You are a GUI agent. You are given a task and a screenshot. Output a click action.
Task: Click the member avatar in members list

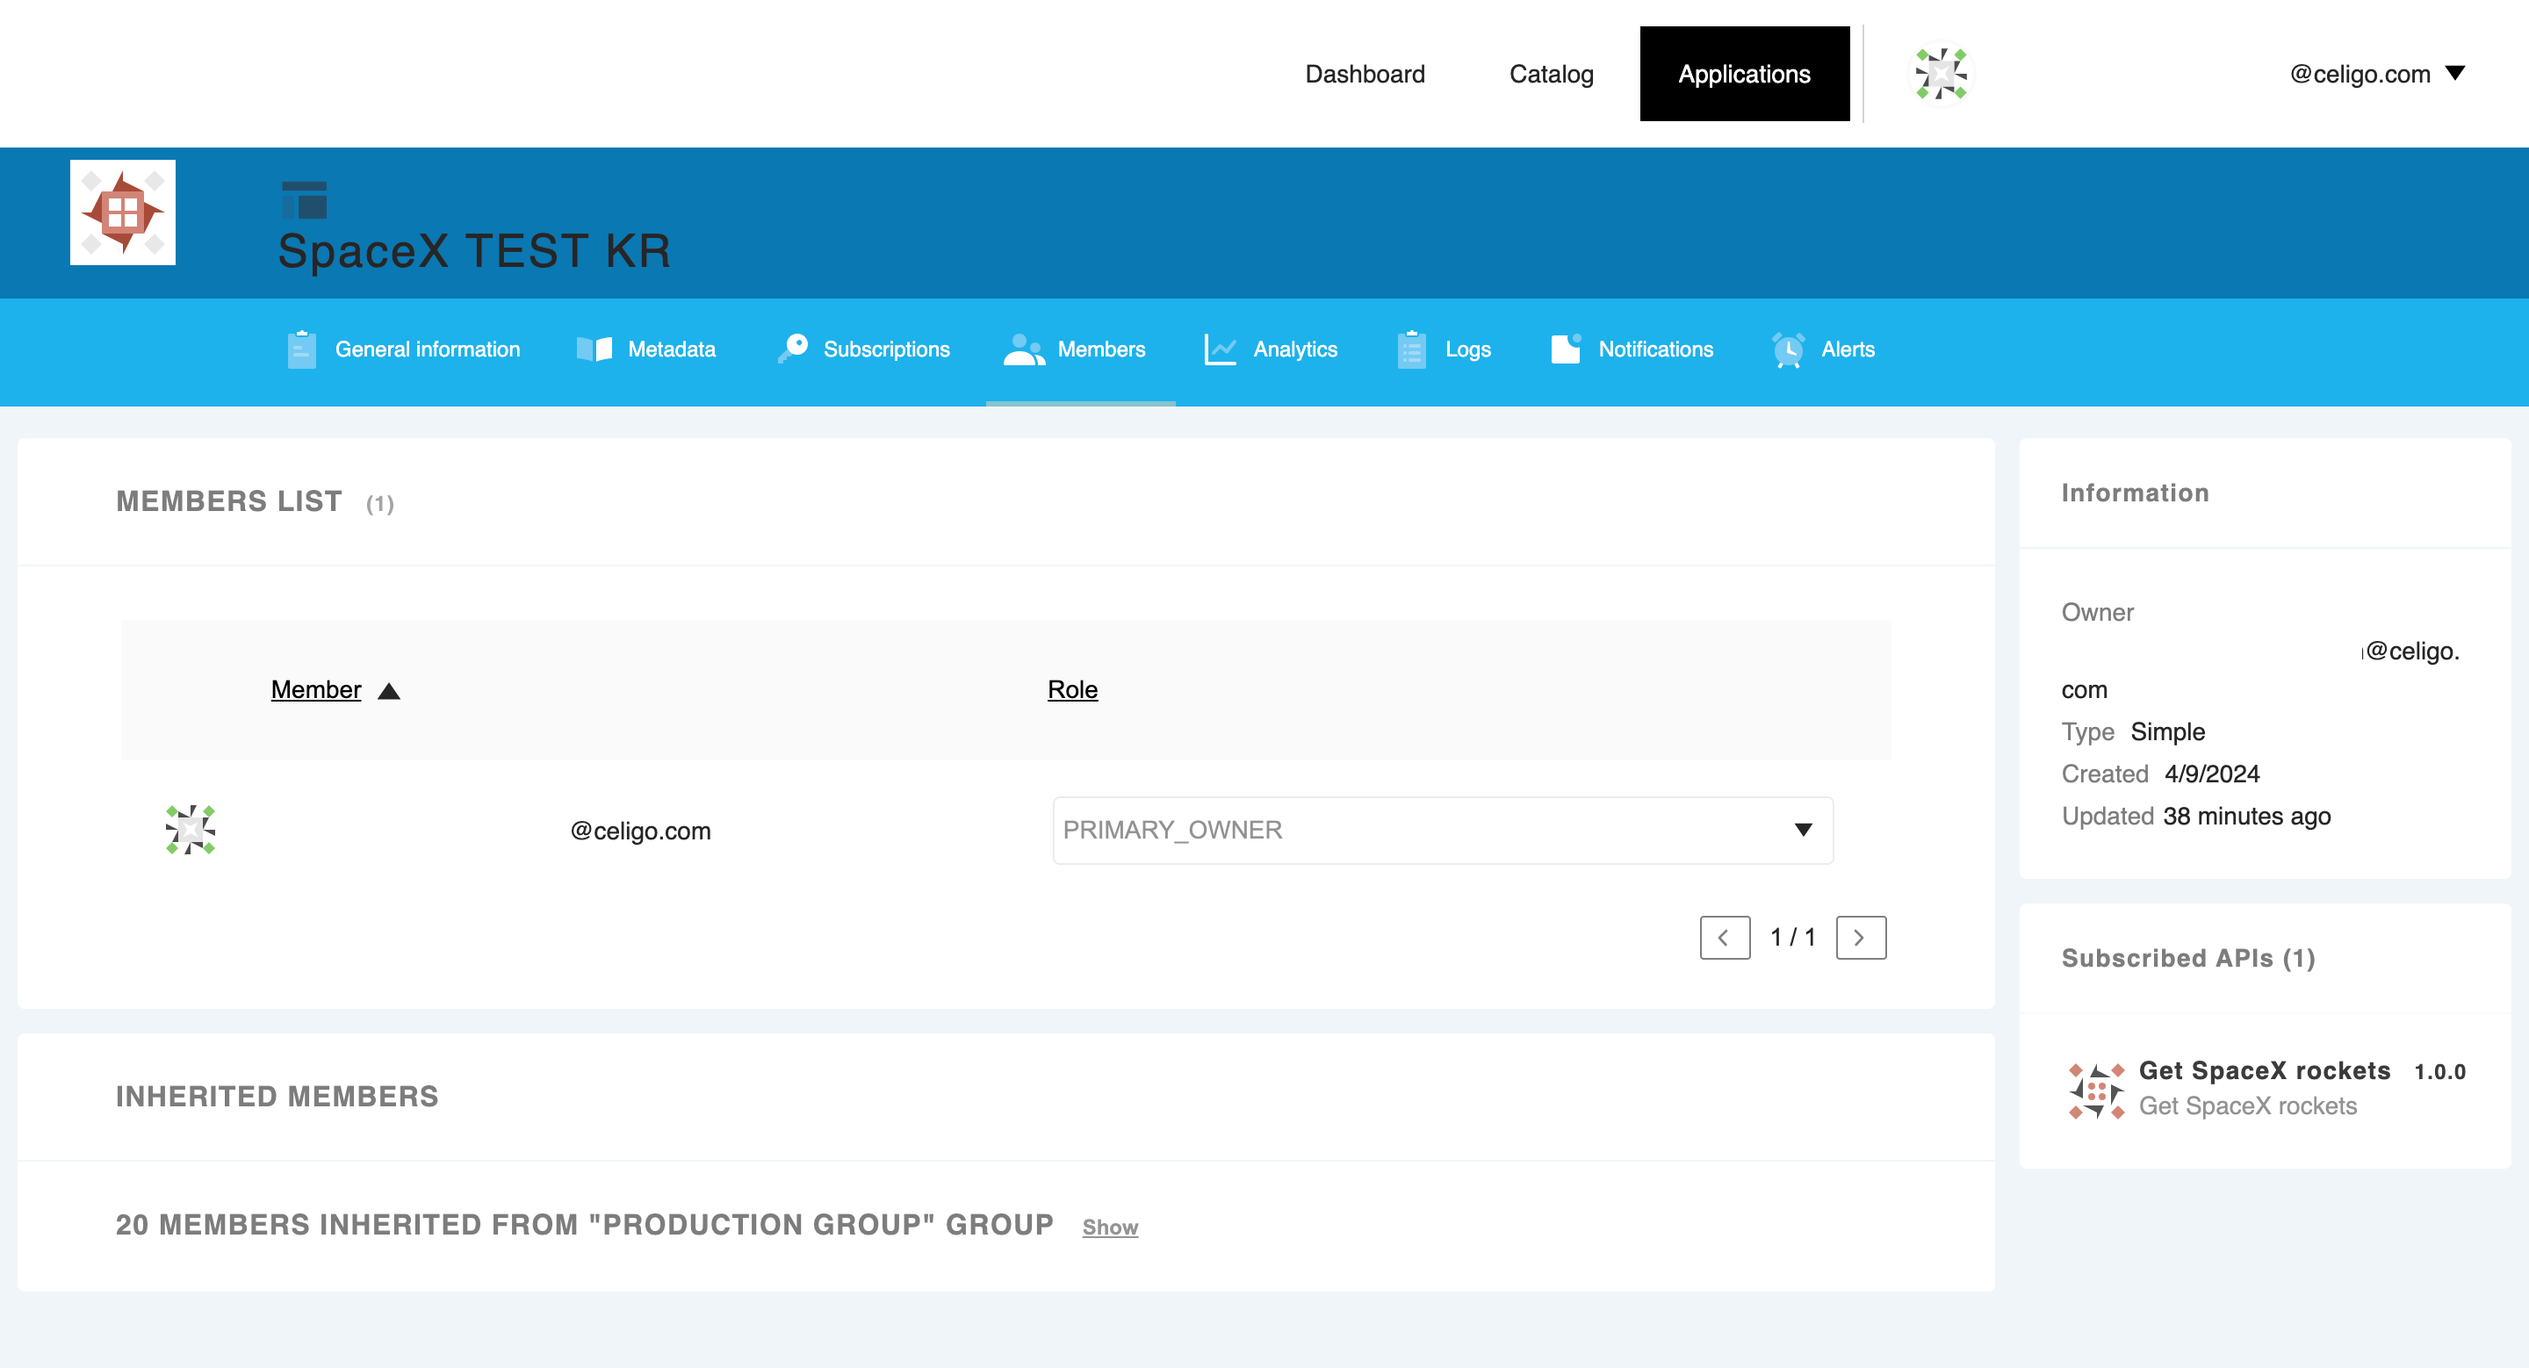(x=191, y=831)
